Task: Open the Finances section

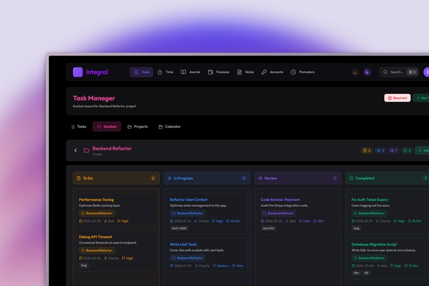Action: pyautogui.click(x=218, y=72)
